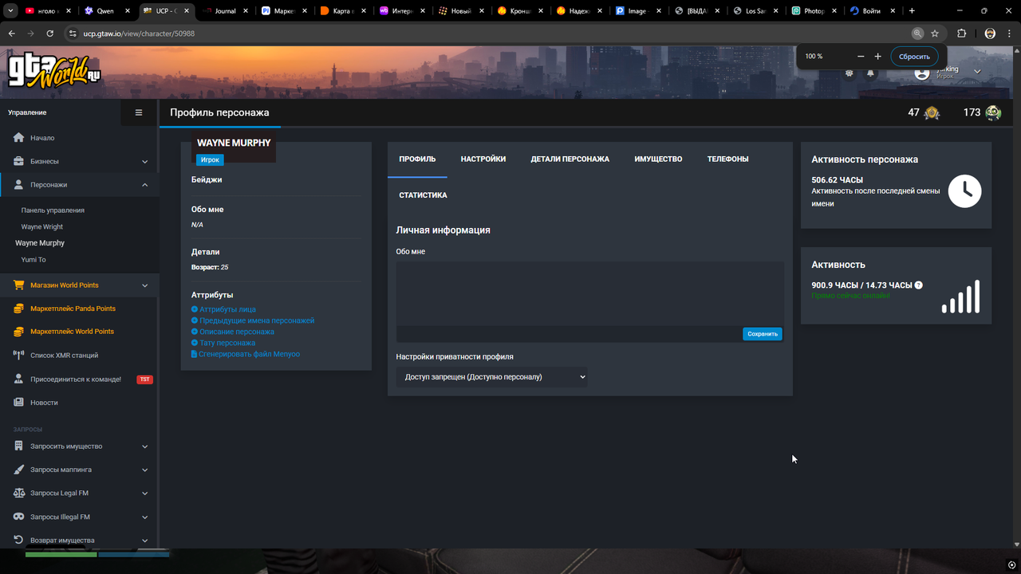Click the Обо мне text area
The height and width of the screenshot is (574, 1021).
[x=590, y=293]
